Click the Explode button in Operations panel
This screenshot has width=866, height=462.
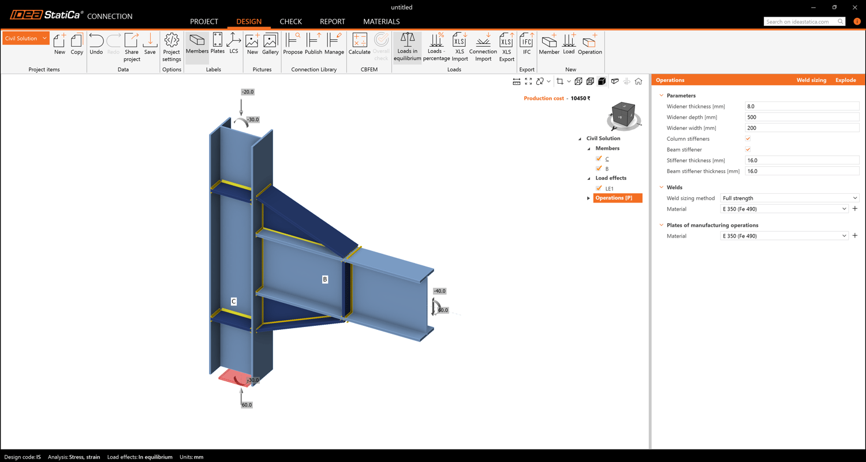pos(845,80)
